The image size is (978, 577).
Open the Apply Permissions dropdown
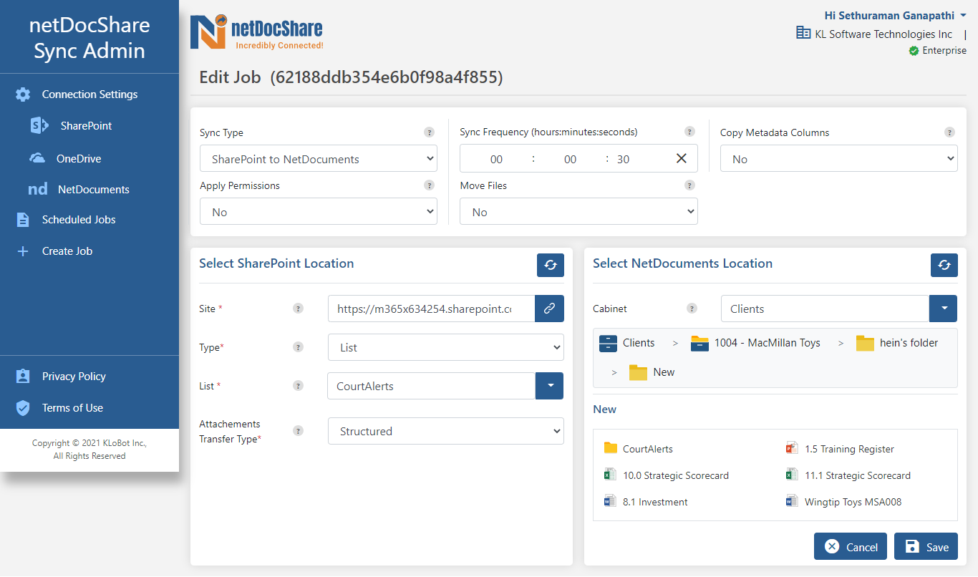pyautogui.click(x=319, y=212)
